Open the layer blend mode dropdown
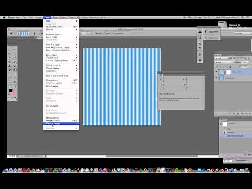Image resolution: width=252 pixels, height=189 pixels. 225,62
